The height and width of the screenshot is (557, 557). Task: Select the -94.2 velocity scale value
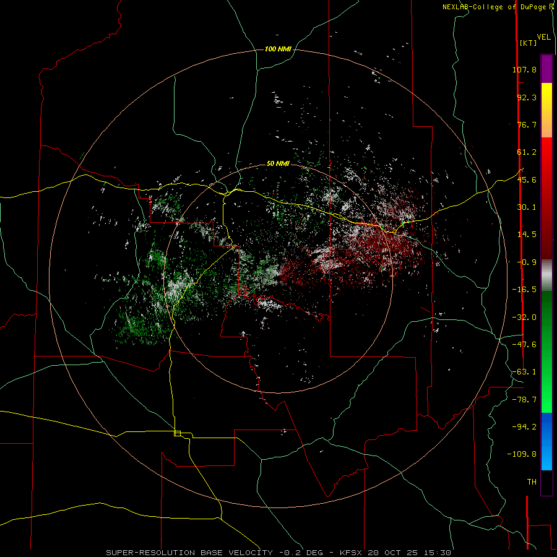pyautogui.click(x=524, y=427)
